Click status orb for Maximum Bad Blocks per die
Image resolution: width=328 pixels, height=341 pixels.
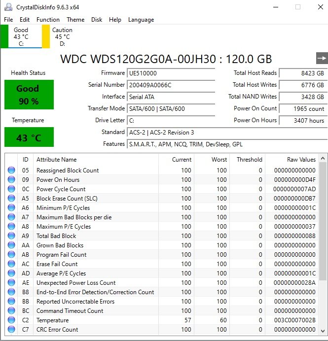(11, 217)
